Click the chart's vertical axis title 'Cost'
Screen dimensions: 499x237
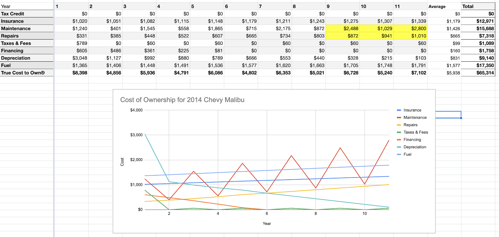coord(122,162)
